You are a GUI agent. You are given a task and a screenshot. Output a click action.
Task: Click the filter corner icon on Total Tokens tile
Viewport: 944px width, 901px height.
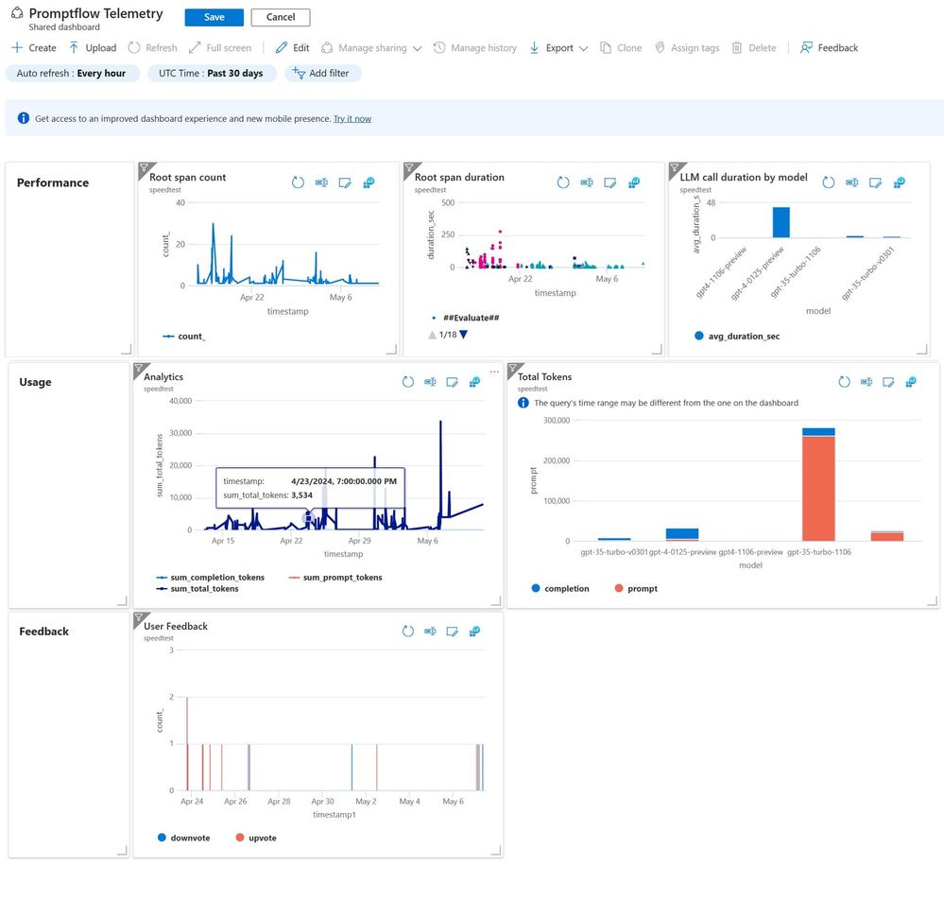[x=514, y=369]
